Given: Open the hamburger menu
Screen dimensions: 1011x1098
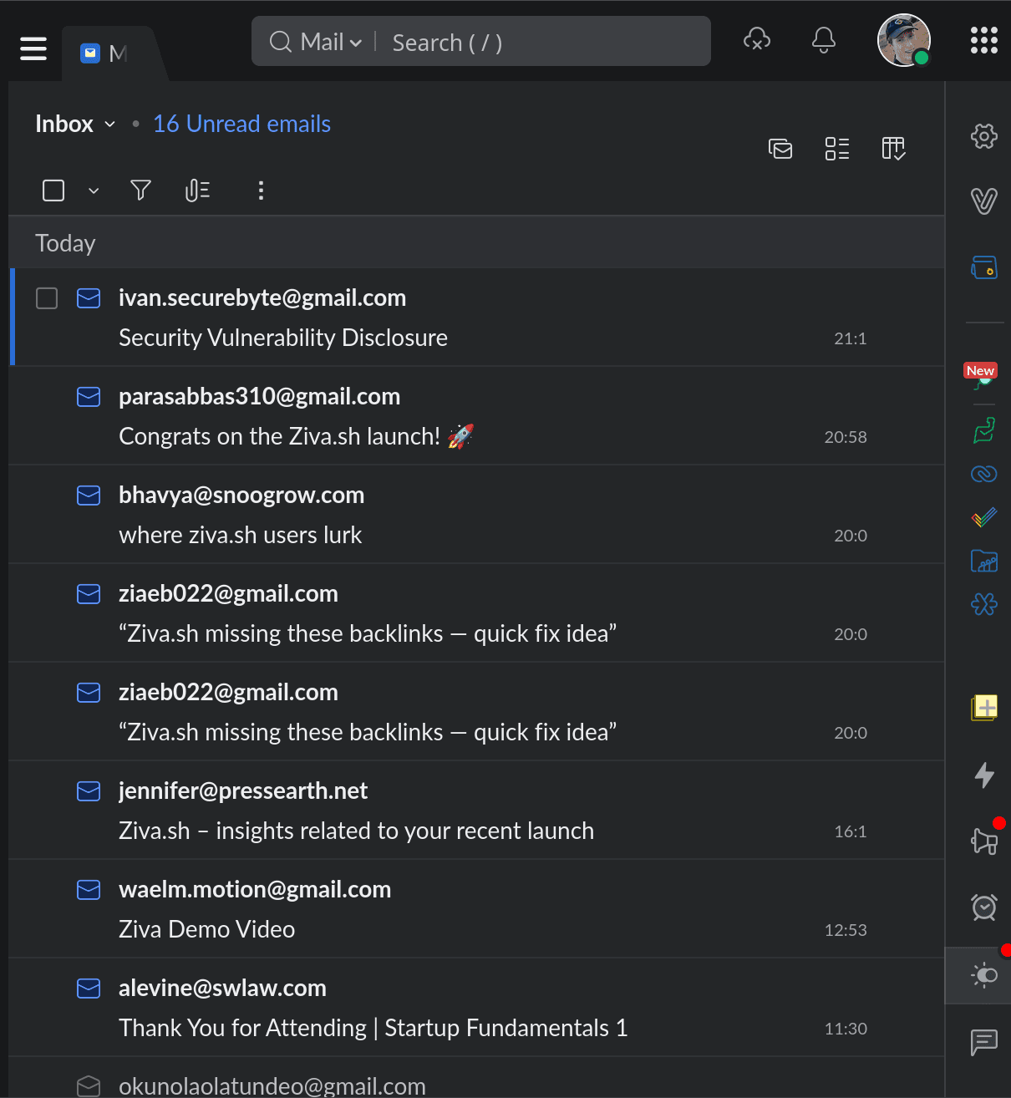Looking at the screenshot, I should (33, 48).
